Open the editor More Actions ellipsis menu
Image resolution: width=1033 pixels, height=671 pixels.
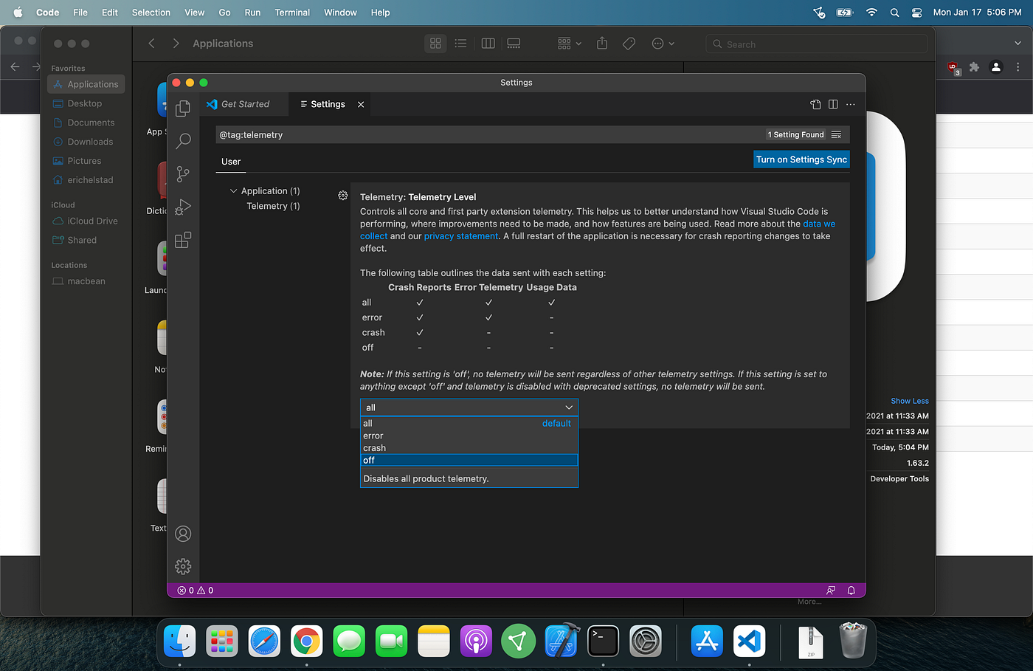coord(850,104)
